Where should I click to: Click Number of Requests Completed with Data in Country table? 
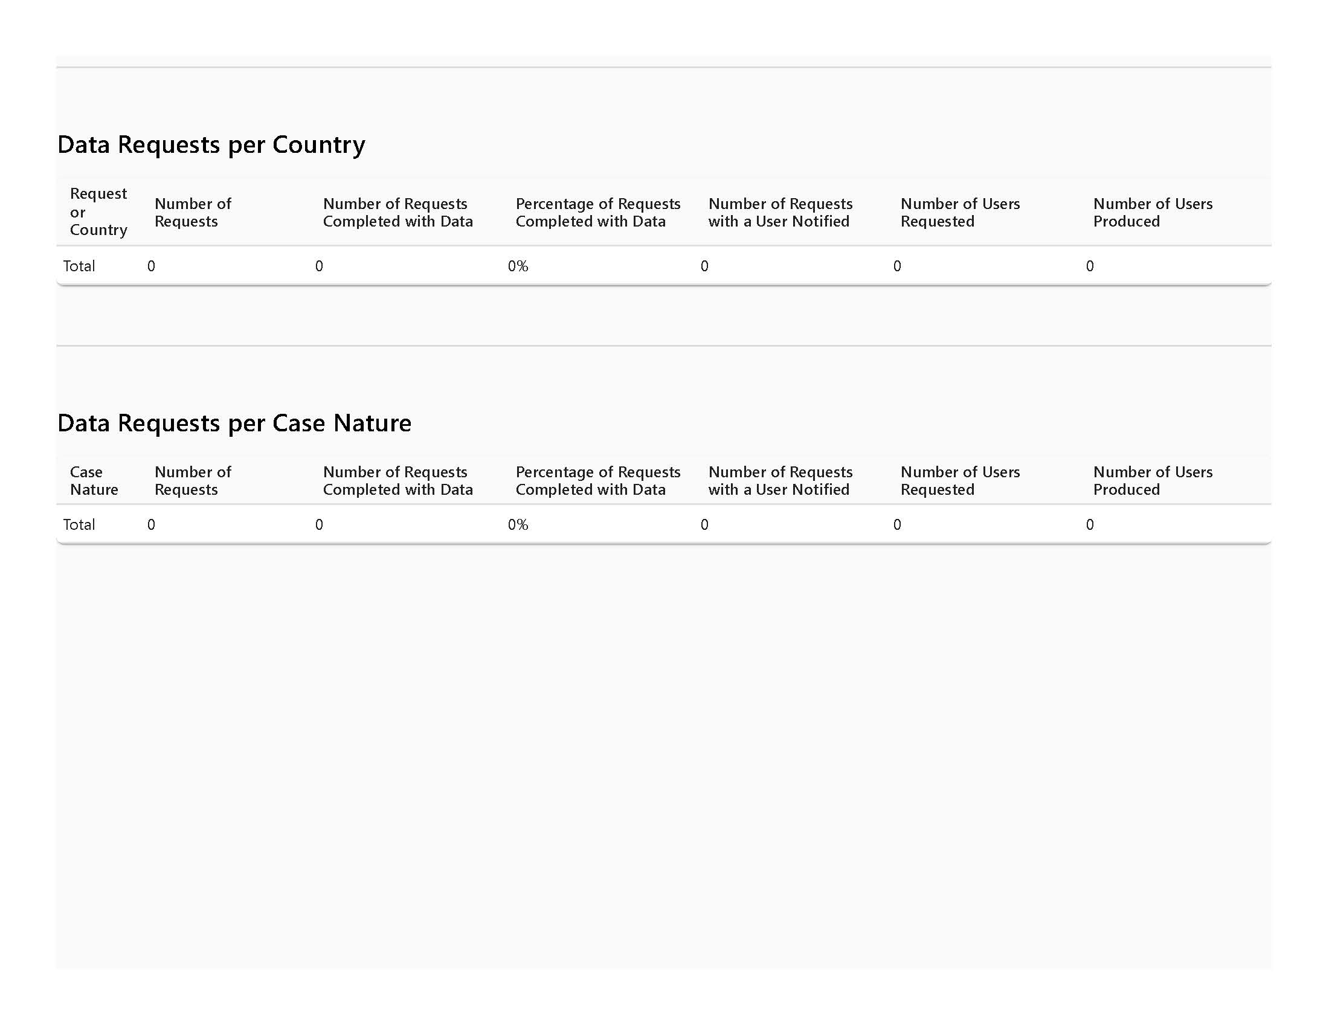tap(397, 212)
